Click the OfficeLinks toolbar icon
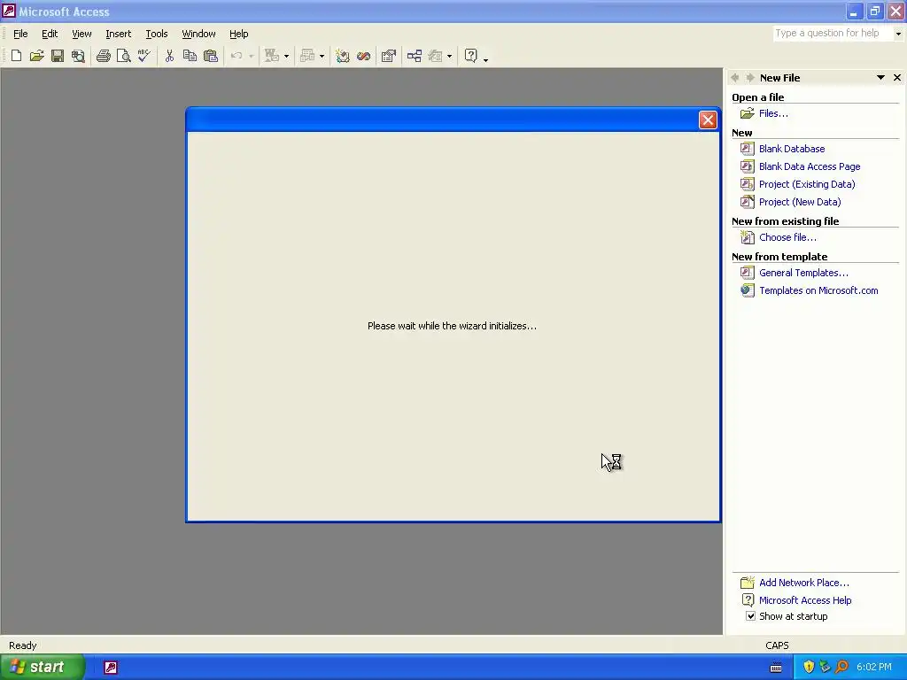Viewport: 907px width, 680px height. tap(272, 56)
